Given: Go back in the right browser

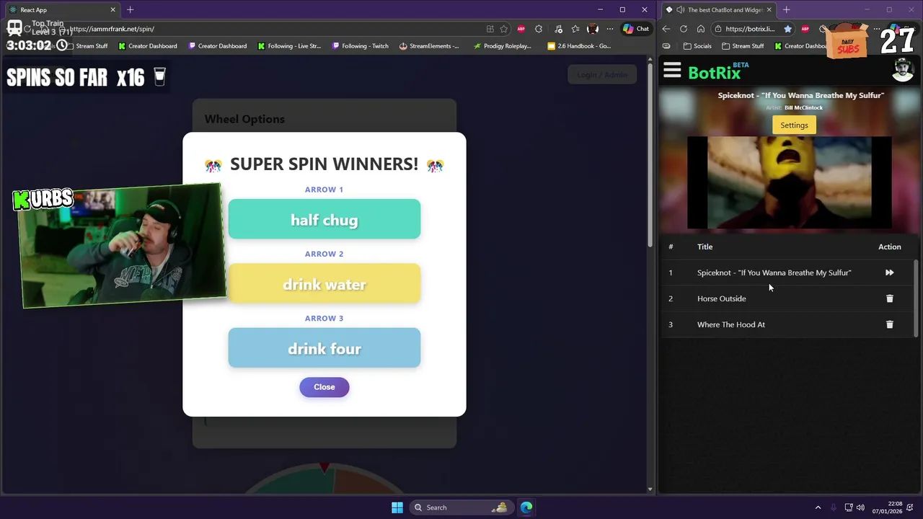Looking at the screenshot, I should pos(666,29).
